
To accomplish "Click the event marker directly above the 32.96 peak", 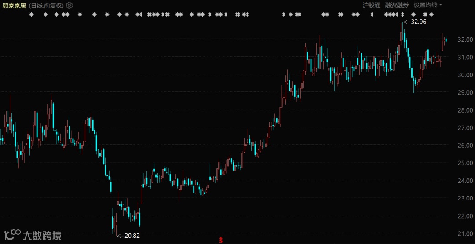I will (402, 14).
